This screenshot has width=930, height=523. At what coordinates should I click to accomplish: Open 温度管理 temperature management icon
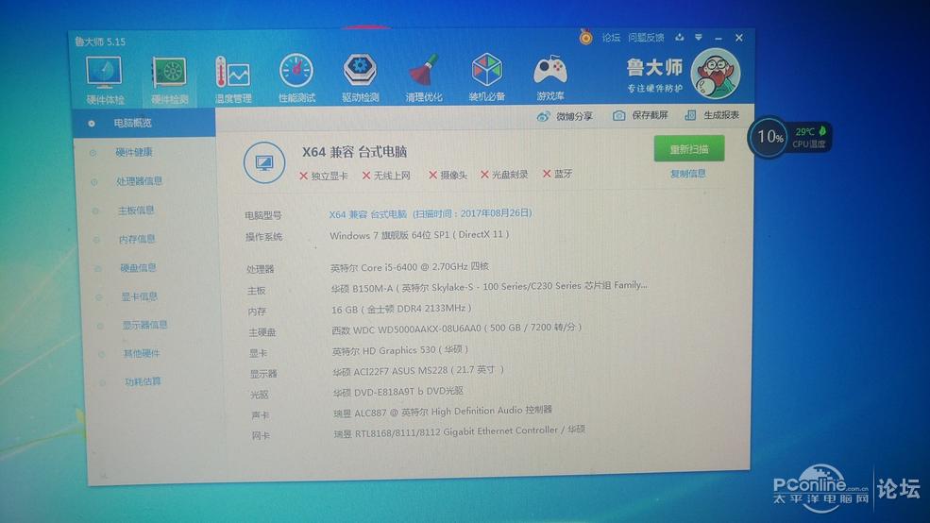(x=233, y=79)
